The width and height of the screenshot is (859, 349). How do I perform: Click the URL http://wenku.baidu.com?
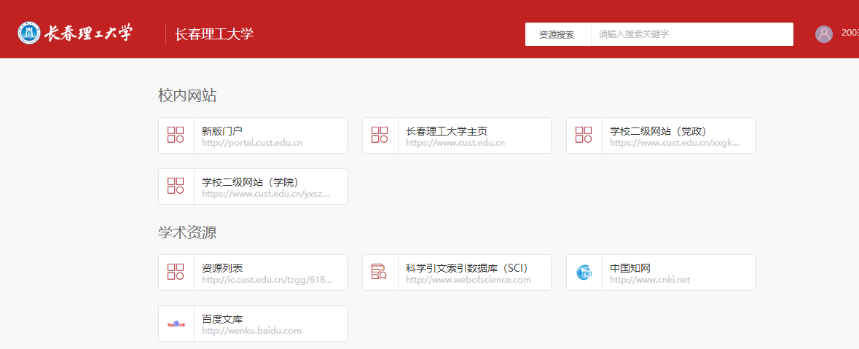tap(251, 331)
